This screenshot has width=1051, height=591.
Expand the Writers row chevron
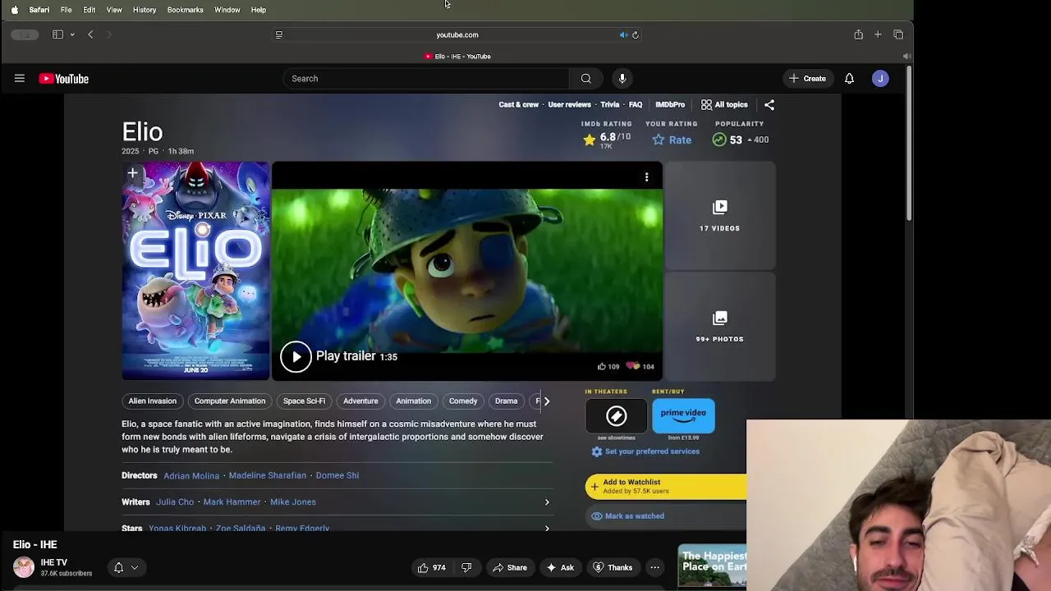(547, 502)
